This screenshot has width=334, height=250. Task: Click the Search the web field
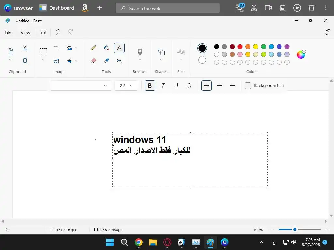tap(168, 8)
